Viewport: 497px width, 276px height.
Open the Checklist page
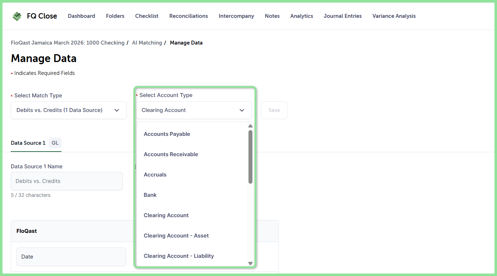pos(147,16)
